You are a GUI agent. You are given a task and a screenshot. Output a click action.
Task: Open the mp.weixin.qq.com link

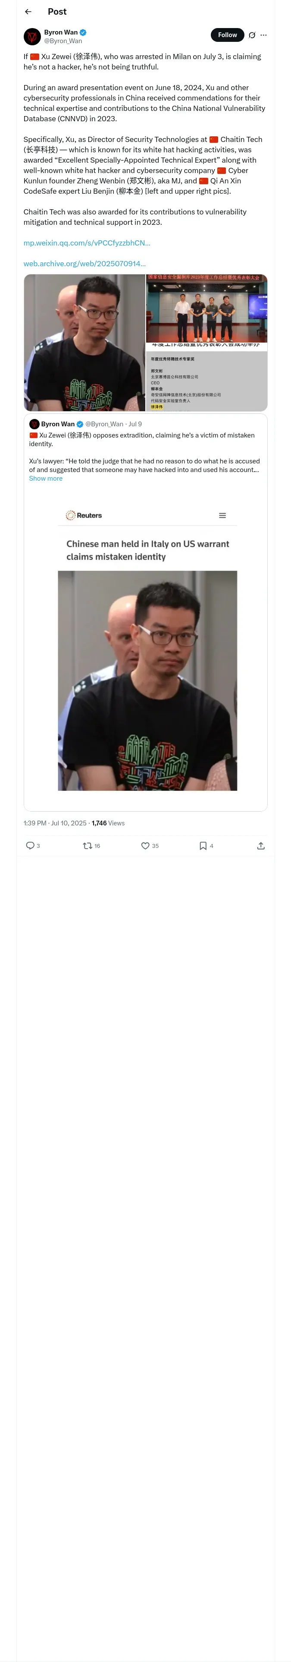pos(87,242)
